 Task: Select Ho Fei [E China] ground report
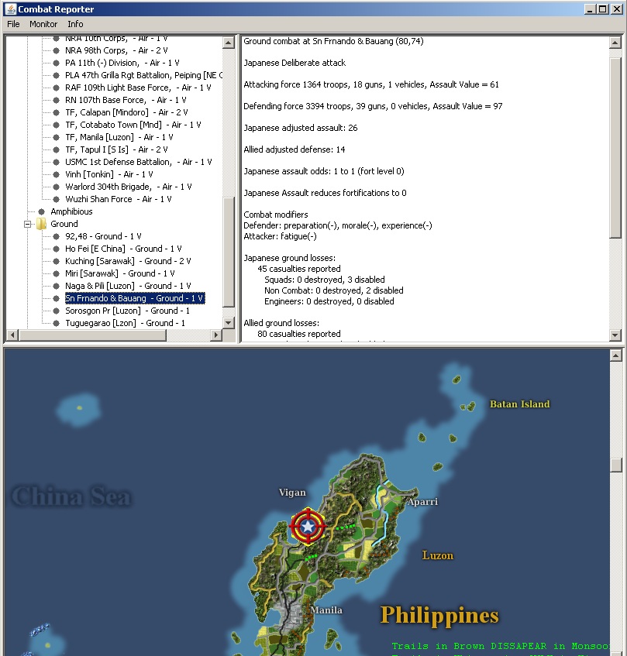coord(123,249)
